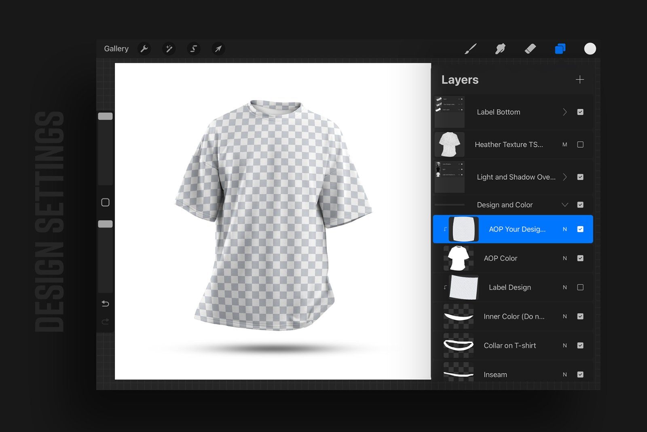
Task: Add a new layer with the plus icon
Action: pyautogui.click(x=580, y=79)
